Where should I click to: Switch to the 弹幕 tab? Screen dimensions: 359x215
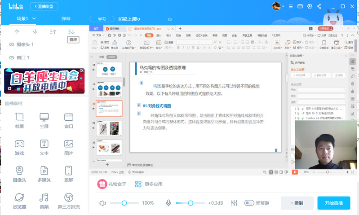tap(66, 19)
